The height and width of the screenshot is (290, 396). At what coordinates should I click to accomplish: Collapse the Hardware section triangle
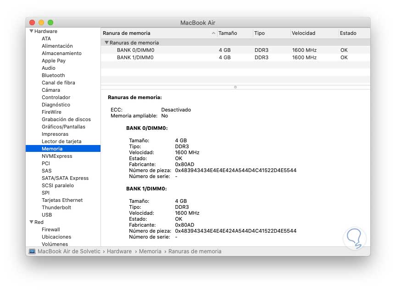pos(31,31)
